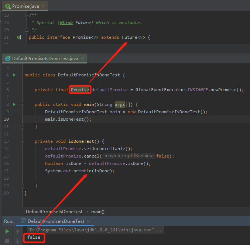
Task: Collapse the main method using its fold marker
Action: point(22,105)
